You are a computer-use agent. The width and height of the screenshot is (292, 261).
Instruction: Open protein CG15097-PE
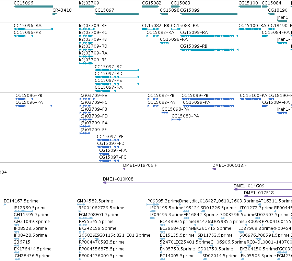click(x=110, y=136)
